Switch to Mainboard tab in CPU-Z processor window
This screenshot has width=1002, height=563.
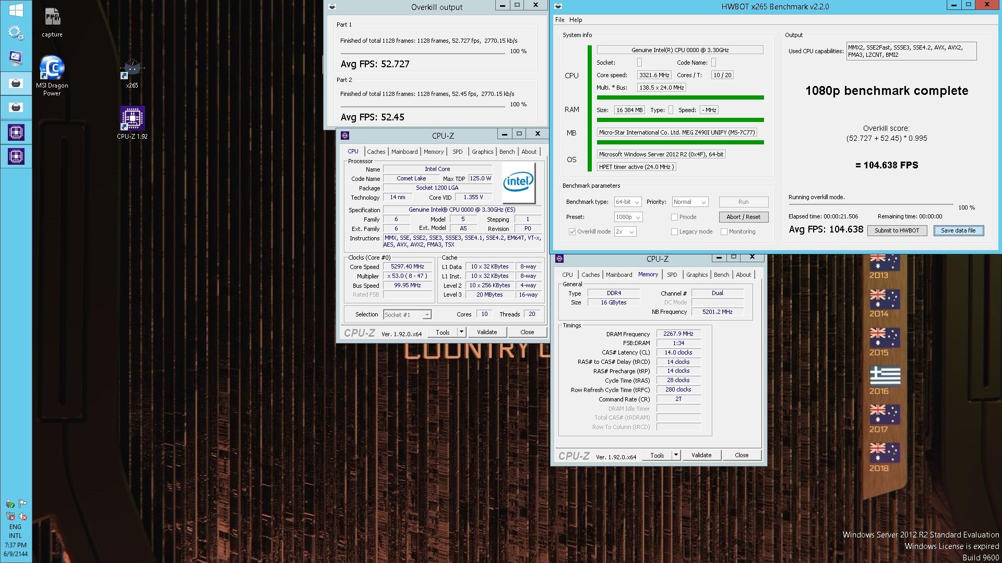click(404, 152)
